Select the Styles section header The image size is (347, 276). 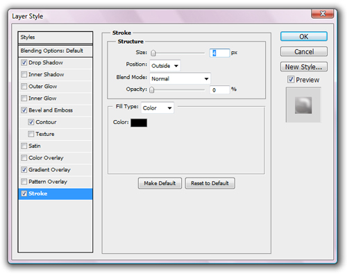56,37
